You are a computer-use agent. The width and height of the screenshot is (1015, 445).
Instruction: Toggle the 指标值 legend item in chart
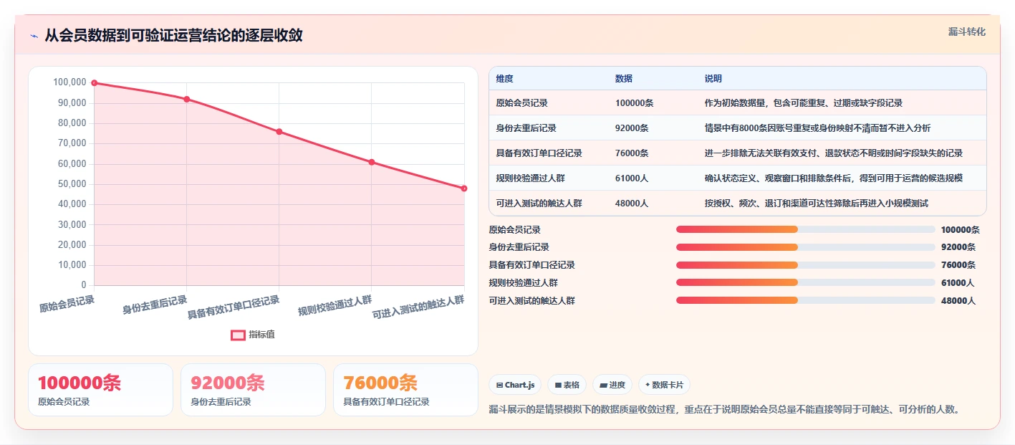[x=252, y=335]
